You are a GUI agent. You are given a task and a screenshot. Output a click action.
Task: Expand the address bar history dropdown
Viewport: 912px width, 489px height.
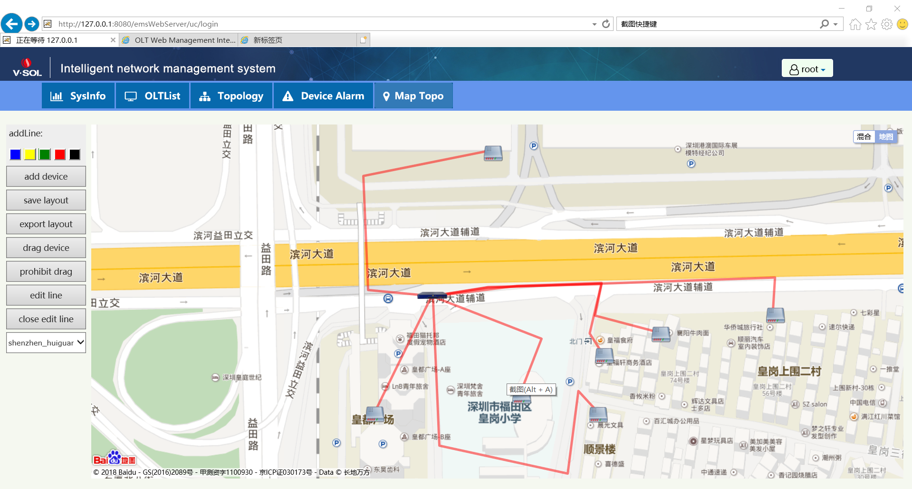(594, 24)
